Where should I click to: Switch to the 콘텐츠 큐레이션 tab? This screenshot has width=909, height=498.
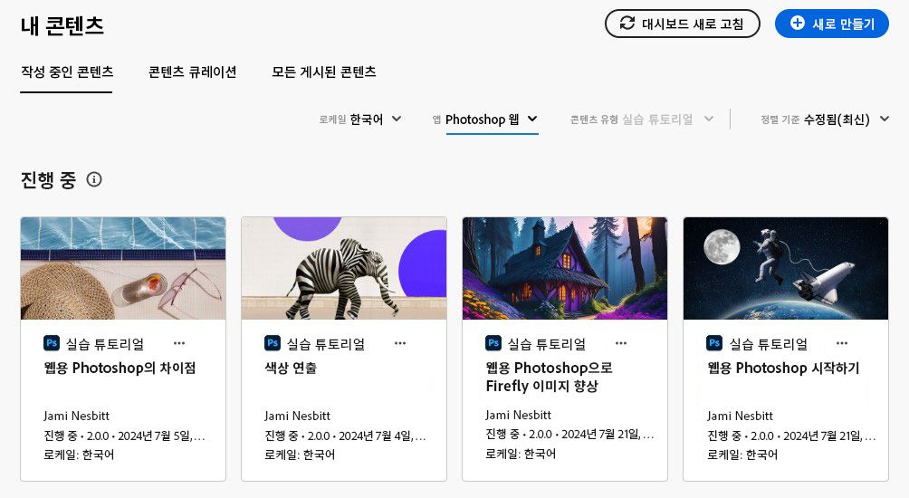[192, 72]
